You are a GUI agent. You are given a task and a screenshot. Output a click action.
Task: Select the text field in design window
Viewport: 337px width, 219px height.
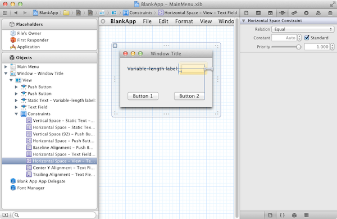(x=193, y=69)
